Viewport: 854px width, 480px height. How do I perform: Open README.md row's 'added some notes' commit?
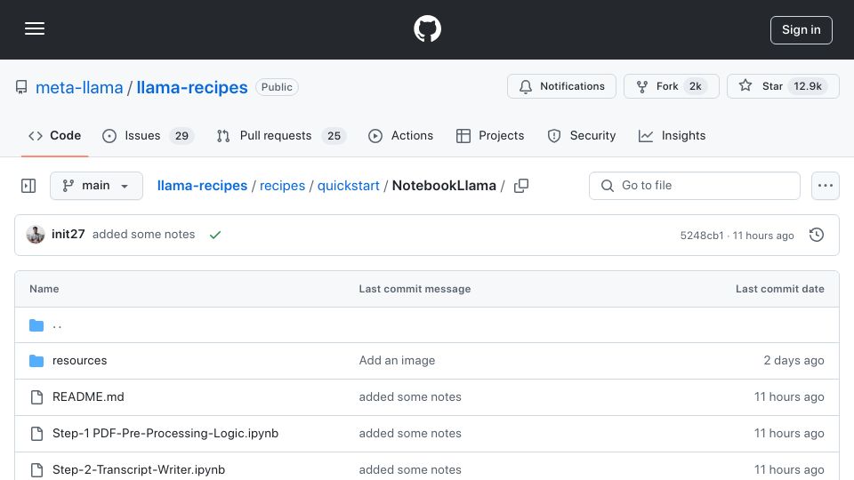pos(410,396)
